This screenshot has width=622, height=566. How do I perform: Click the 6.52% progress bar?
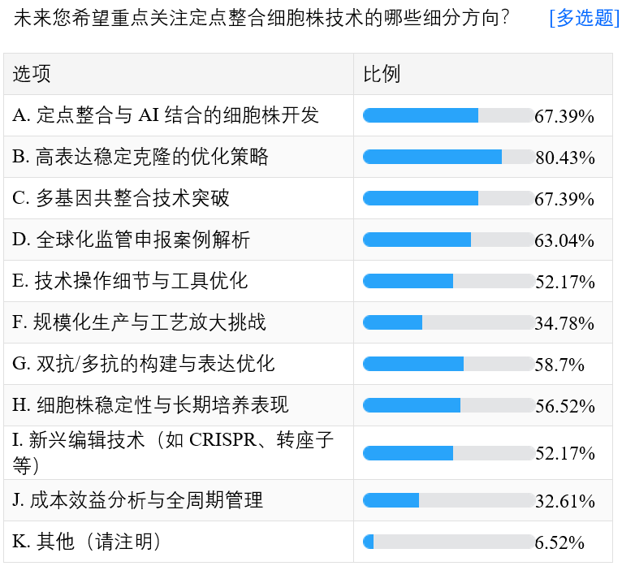448,542
